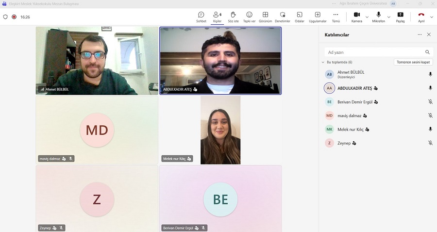Toggle the Mikrofon mute
Viewport: 437px width, 232px height.
point(378,17)
